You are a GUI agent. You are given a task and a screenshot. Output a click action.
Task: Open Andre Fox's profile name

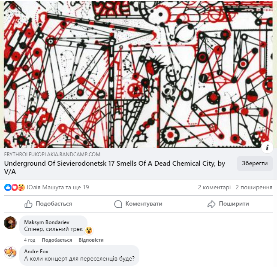pyautogui.click(x=36, y=251)
